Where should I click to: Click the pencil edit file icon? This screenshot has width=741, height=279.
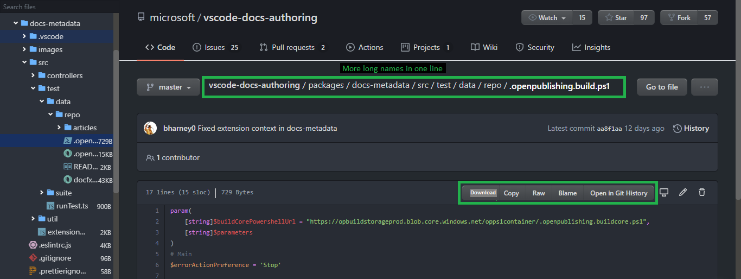683,192
